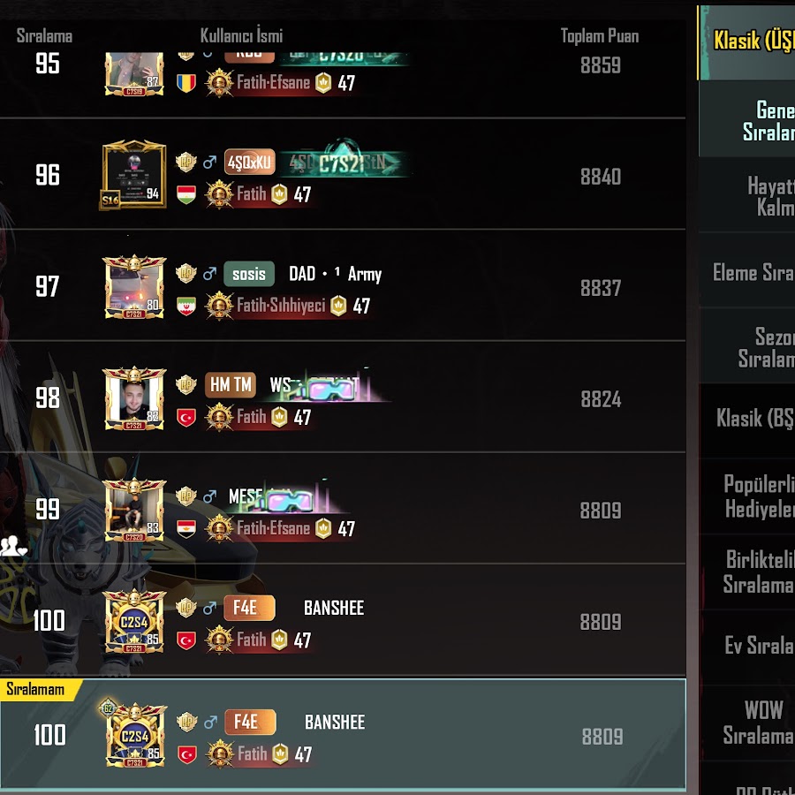Open the friends icon at left edge
795x795 pixels.
(12, 547)
